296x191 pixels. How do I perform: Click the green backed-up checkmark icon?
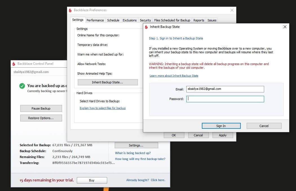point(22,86)
